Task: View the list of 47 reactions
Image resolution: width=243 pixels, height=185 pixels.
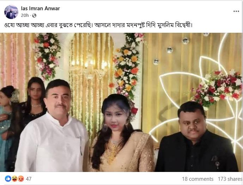Action: 29,179
